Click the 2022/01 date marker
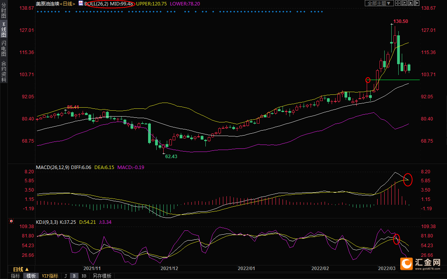447x279 pixels. click(x=246, y=269)
